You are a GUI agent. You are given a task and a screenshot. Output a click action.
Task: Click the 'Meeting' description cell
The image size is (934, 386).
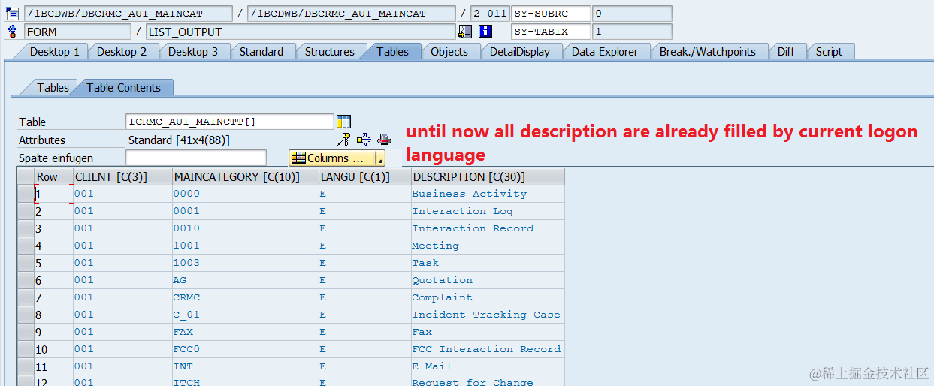tap(488, 246)
